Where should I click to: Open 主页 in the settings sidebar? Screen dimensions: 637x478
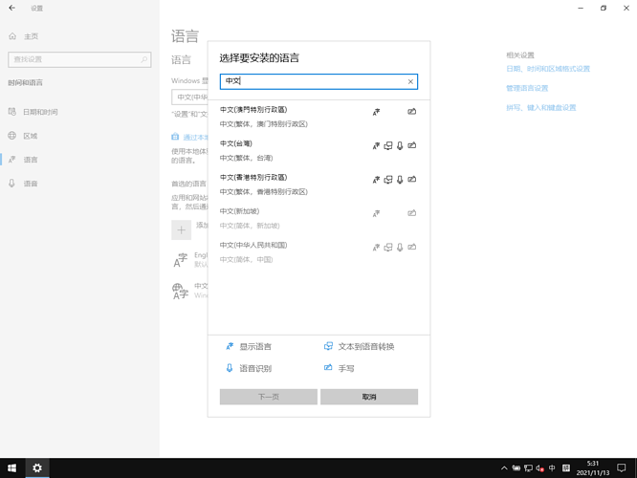[31, 36]
